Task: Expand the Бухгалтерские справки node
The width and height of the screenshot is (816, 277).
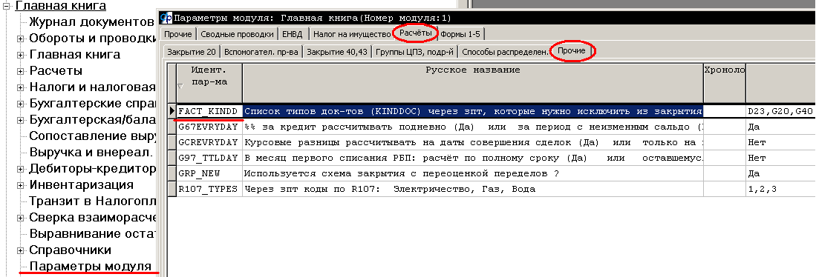Action: coord(21,104)
